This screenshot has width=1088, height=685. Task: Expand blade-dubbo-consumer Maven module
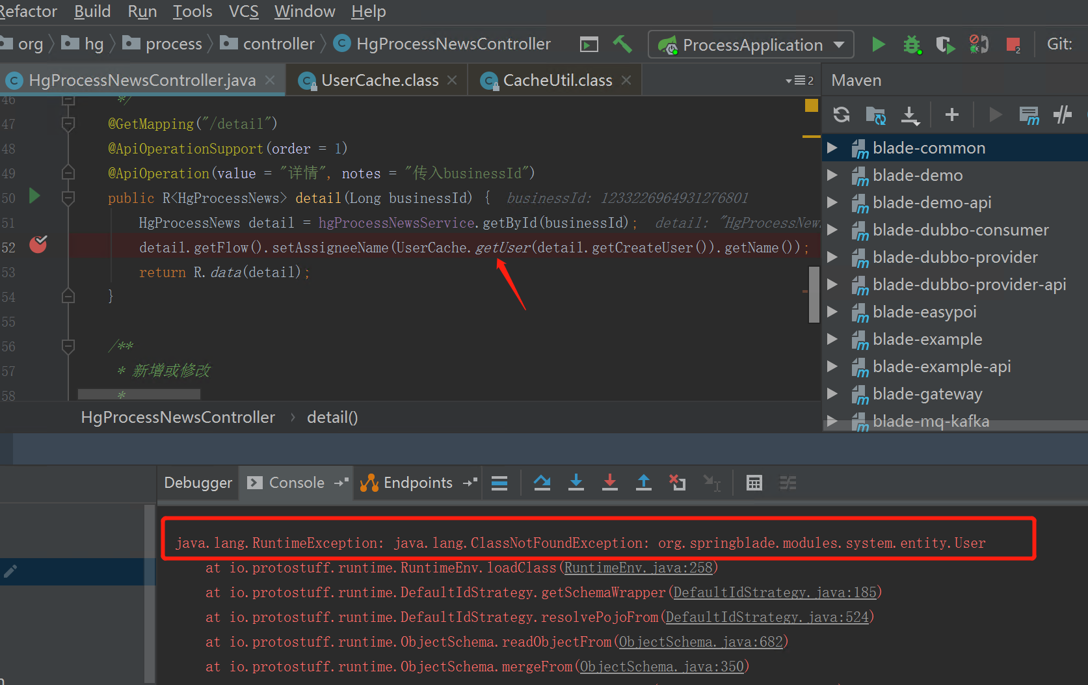[832, 230]
